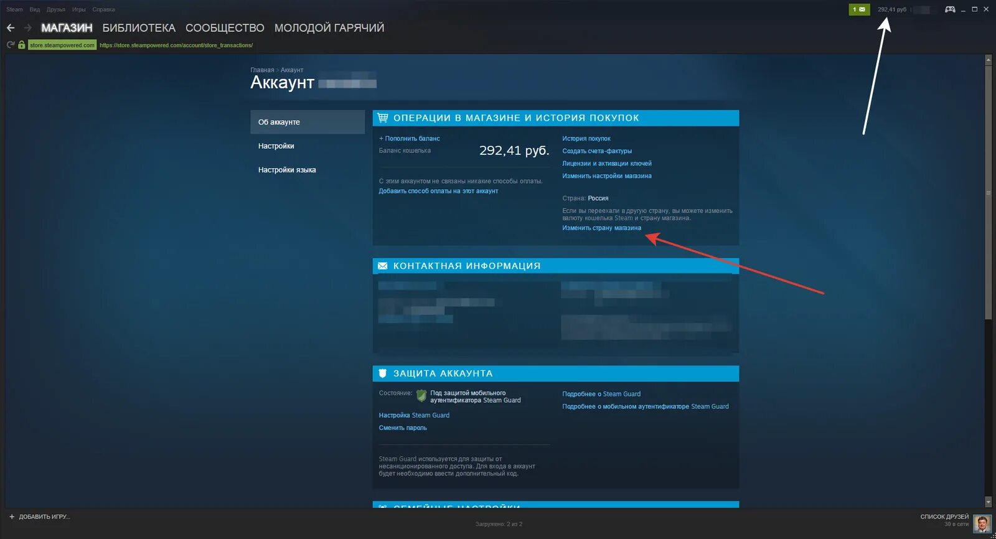
Task: Click the vertical scrollbar thumb
Action: pyautogui.click(x=988, y=192)
